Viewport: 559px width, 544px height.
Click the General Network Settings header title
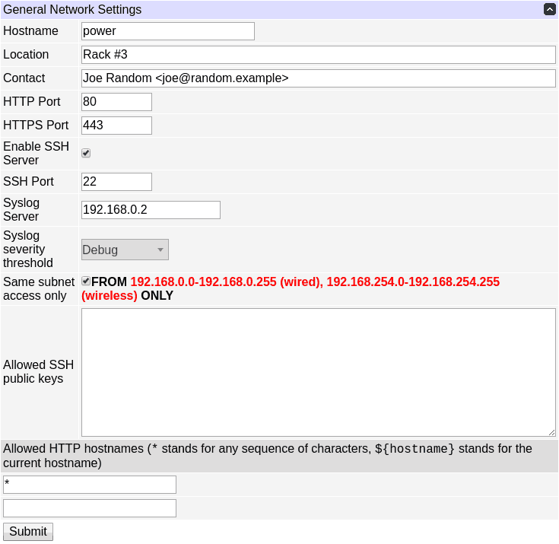tap(72, 10)
